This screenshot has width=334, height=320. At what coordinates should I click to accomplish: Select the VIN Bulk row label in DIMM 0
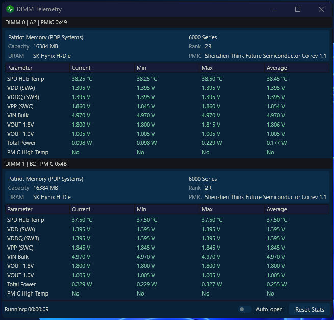coord(18,115)
